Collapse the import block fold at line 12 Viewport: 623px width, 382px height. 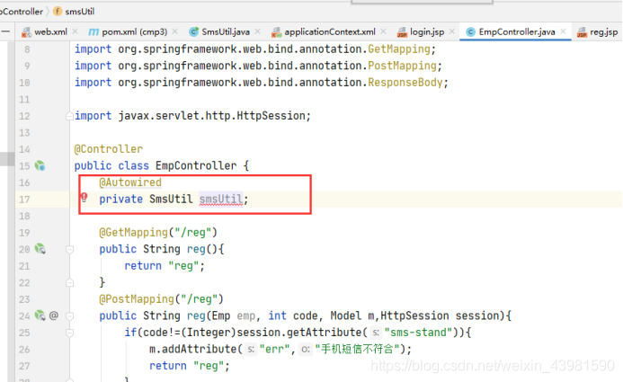[69, 116]
